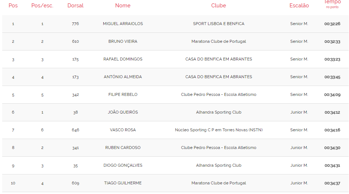Click SPORT LISBOA E BENFICA club
Image resolution: width=349 pixels, height=194 pixels.
pos(218,24)
